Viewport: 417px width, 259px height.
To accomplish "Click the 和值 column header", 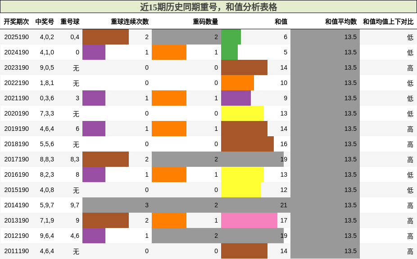I will pos(281,22).
